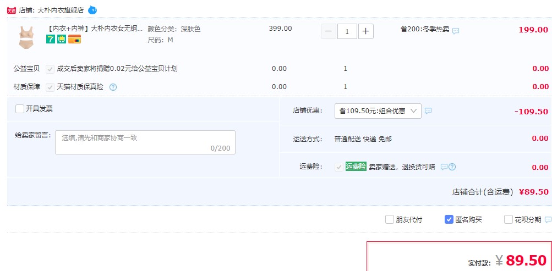
Task: Toggle the 运费险 checkbox
Action: click(x=339, y=167)
